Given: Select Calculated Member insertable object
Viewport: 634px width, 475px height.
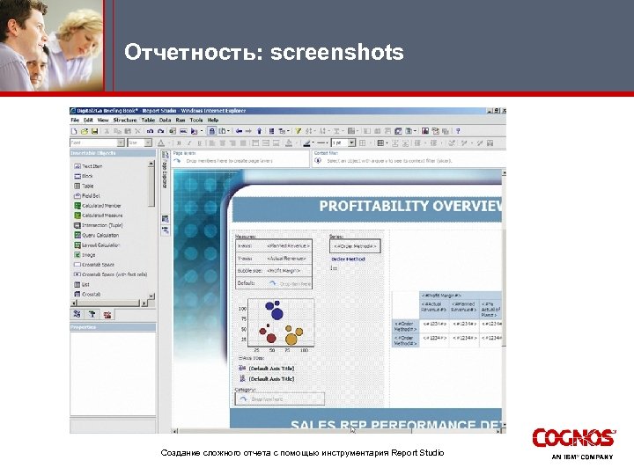Looking at the screenshot, I should (98, 206).
